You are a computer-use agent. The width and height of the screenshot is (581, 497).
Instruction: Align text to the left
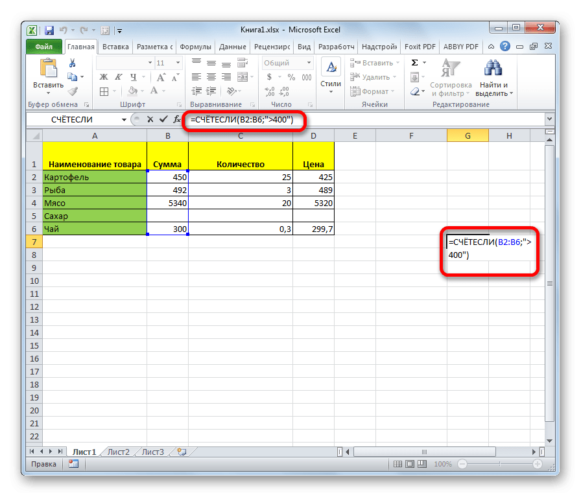click(x=196, y=77)
